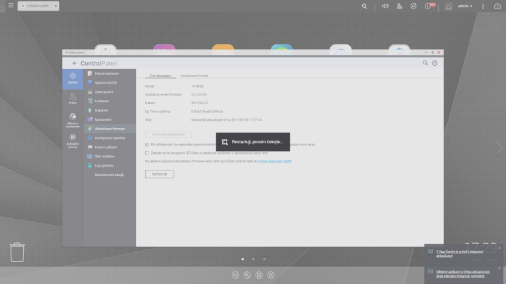Open the main hamburger menu
The height and width of the screenshot is (284, 506).
11,5
